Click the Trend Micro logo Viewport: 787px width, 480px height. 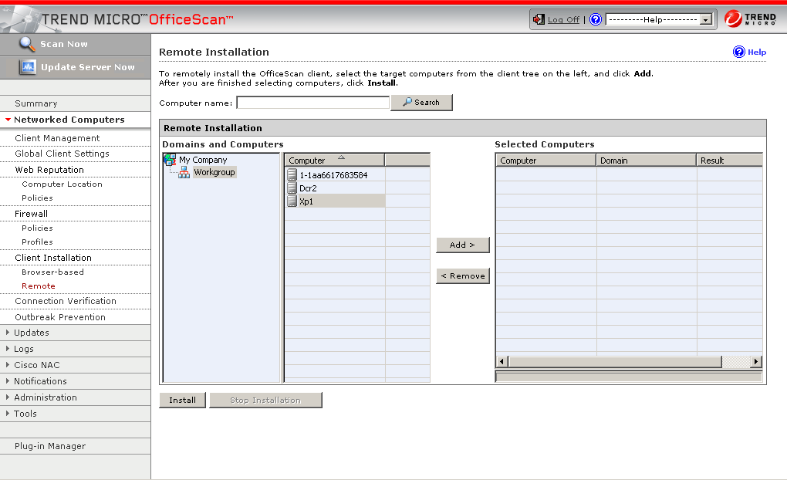click(x=751, y=19)
